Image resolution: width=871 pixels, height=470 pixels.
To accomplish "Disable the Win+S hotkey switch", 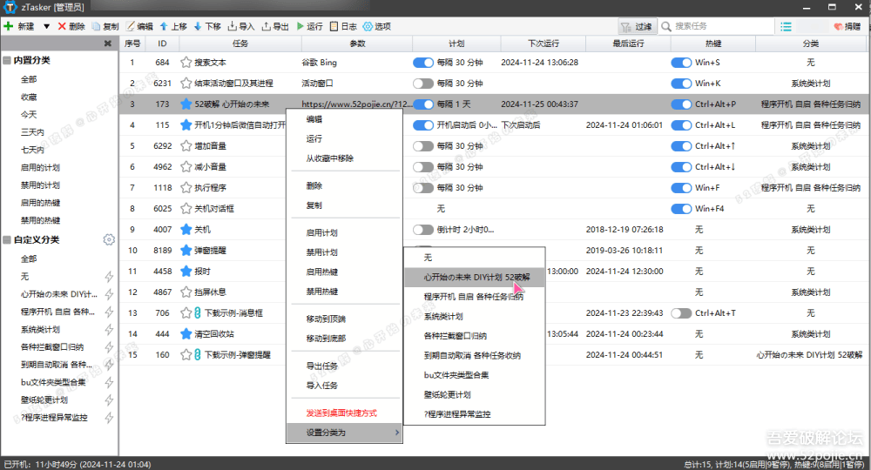I will point(681,62).
